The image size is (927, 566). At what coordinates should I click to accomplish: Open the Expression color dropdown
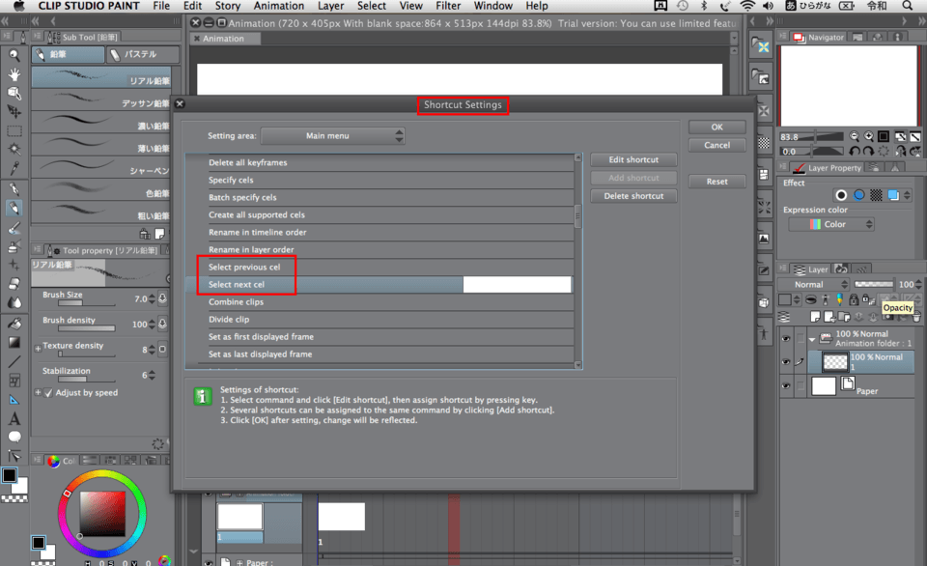830,224
